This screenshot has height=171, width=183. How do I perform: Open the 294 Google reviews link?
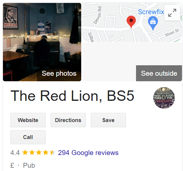coord(88,153)
